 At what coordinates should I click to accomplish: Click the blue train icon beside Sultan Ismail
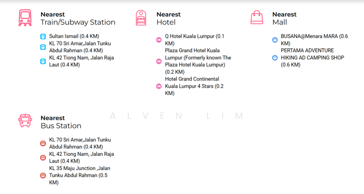point(43,36)
